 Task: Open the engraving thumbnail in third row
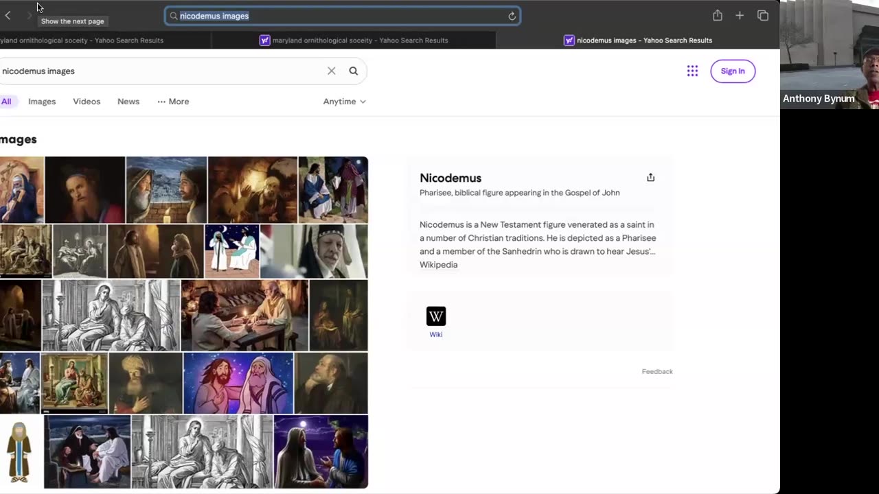click(111, 315)
